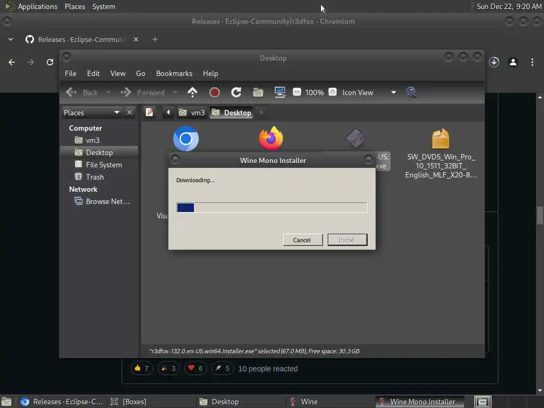Open the Chromium tab search chevron
544x408 pixels.
(x=11, y=39)
